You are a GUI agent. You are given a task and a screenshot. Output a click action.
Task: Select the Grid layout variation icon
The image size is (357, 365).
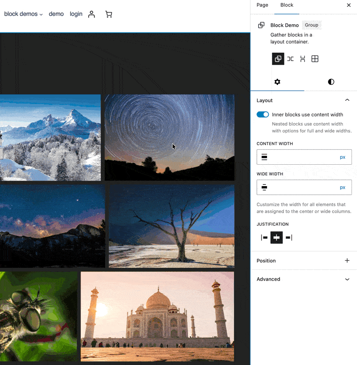315,59
